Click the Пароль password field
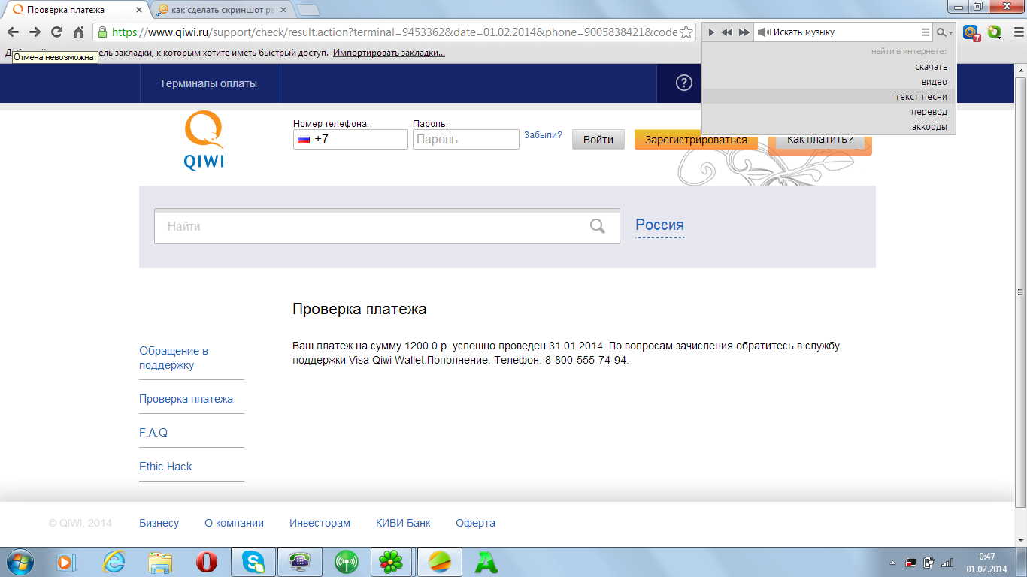The height and width of the screenshot is (577, 1027). point(466,140)
